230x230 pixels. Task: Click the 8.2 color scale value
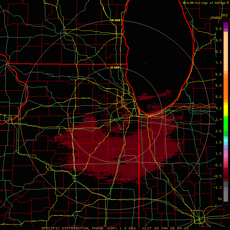pos(218,51)
